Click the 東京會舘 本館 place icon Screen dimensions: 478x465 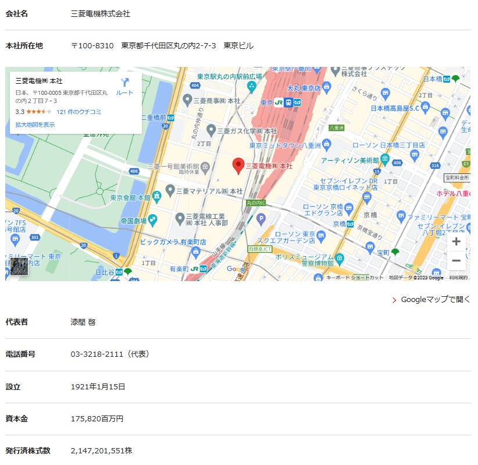coord(156,196)
